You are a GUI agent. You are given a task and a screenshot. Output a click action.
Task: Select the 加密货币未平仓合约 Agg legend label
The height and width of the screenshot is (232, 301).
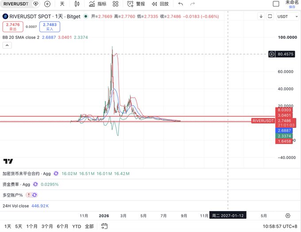pos(27,174)
